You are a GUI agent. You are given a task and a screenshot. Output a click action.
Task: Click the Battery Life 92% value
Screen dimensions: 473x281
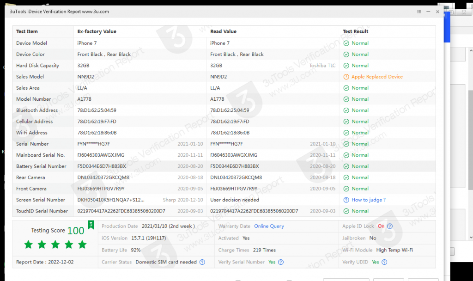point(136,250)
